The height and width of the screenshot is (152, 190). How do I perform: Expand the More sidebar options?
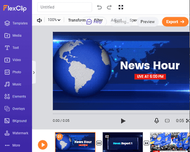12,145
